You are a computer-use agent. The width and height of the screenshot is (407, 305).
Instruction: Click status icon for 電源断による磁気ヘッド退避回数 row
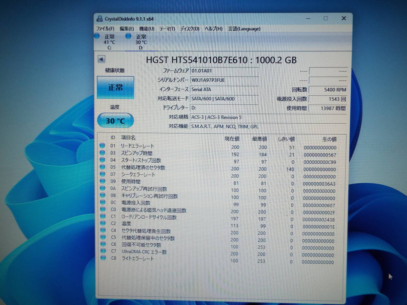(x=103, y=210)
